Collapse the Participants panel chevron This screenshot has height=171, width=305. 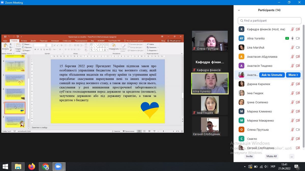[239, 10]
